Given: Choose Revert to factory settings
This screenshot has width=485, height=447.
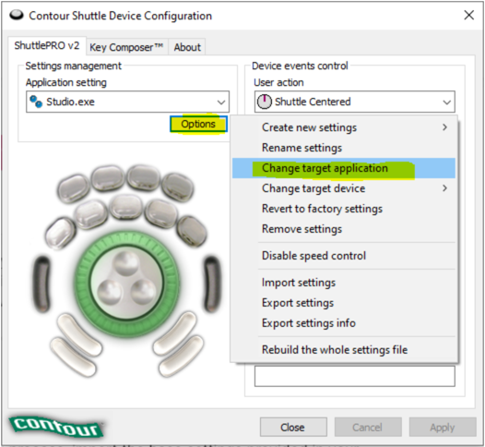Looking at the screenshot, I should coord(344,209).
